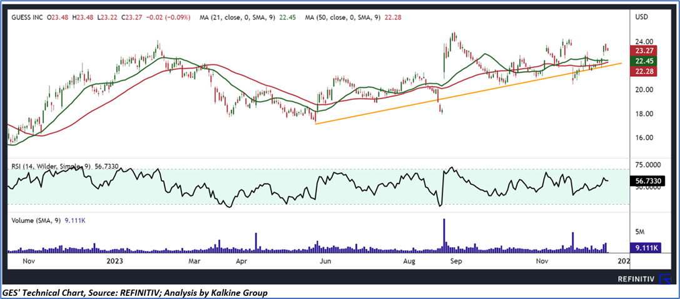This screenshot has width=680, height=299.
Task: Click the 24.00 price axis label
Action: [644, 42]
